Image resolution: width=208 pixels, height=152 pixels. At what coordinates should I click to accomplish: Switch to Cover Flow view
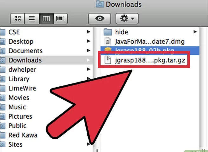(60, 19)
